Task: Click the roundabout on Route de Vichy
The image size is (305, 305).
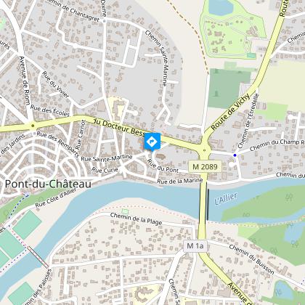Action: (204, 150)
